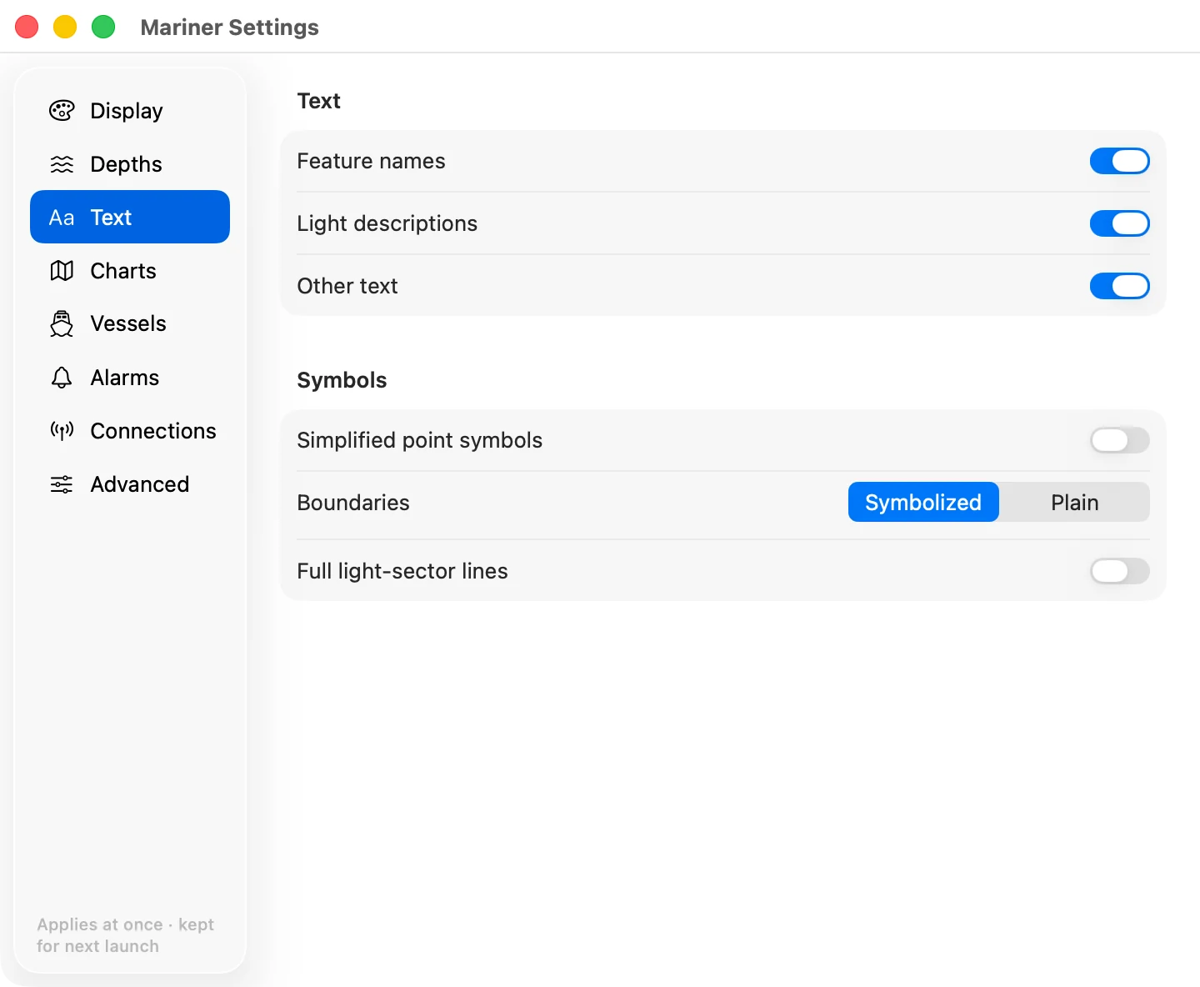Click the Display palette icon
The width and height of the screenshot is (1200, 987).
(x=62, y=111)
